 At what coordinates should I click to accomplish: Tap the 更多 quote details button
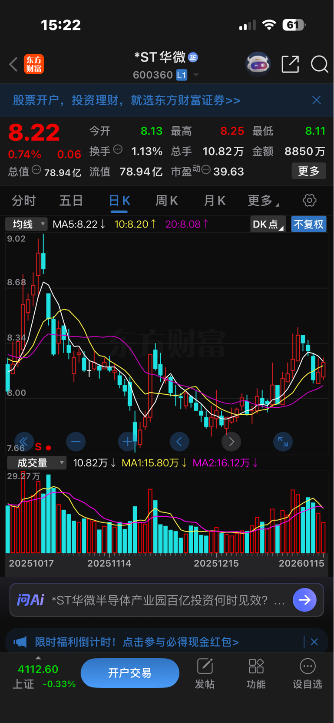[309, 171]
